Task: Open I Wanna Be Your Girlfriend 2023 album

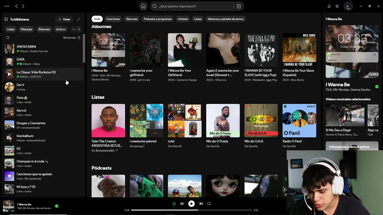Action: 185,50
